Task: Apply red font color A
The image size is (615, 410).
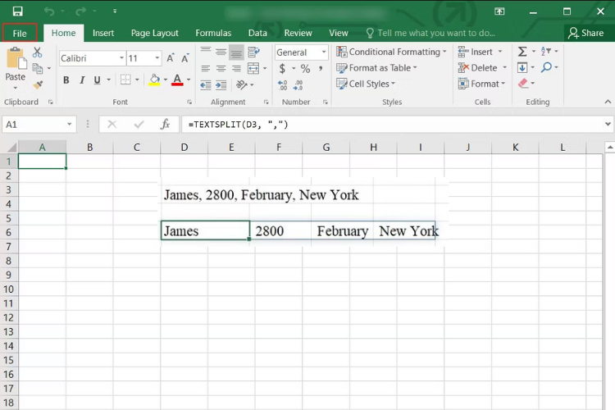Action: 177,80
